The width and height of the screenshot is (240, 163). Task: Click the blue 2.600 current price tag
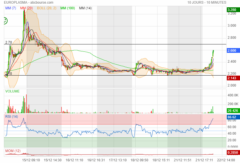click(x=233, y=50)
